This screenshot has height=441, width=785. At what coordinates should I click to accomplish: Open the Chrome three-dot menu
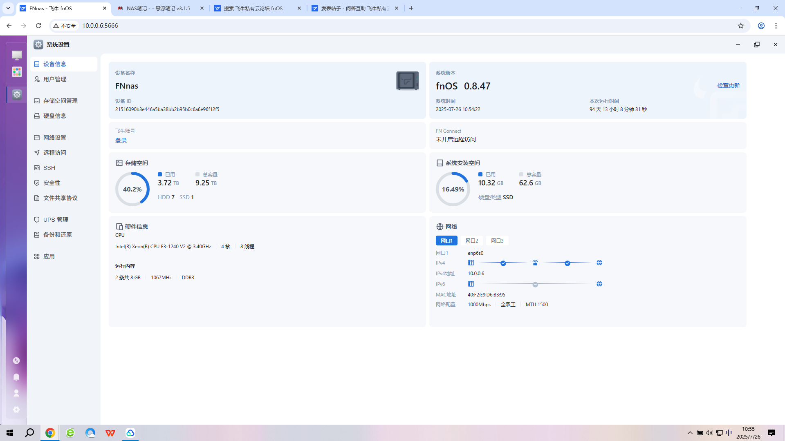tap(776, 26)
